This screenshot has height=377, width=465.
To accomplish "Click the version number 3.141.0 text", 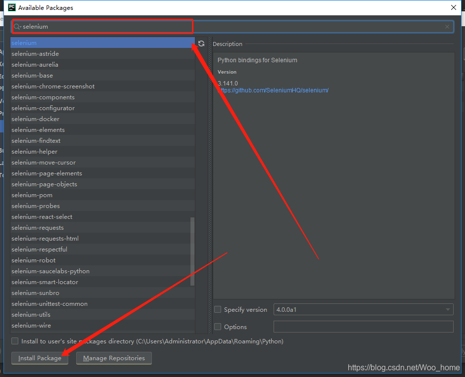I will [228, 83].
